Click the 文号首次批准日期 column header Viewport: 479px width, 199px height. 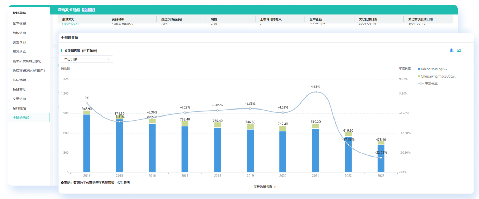point(420,19)
